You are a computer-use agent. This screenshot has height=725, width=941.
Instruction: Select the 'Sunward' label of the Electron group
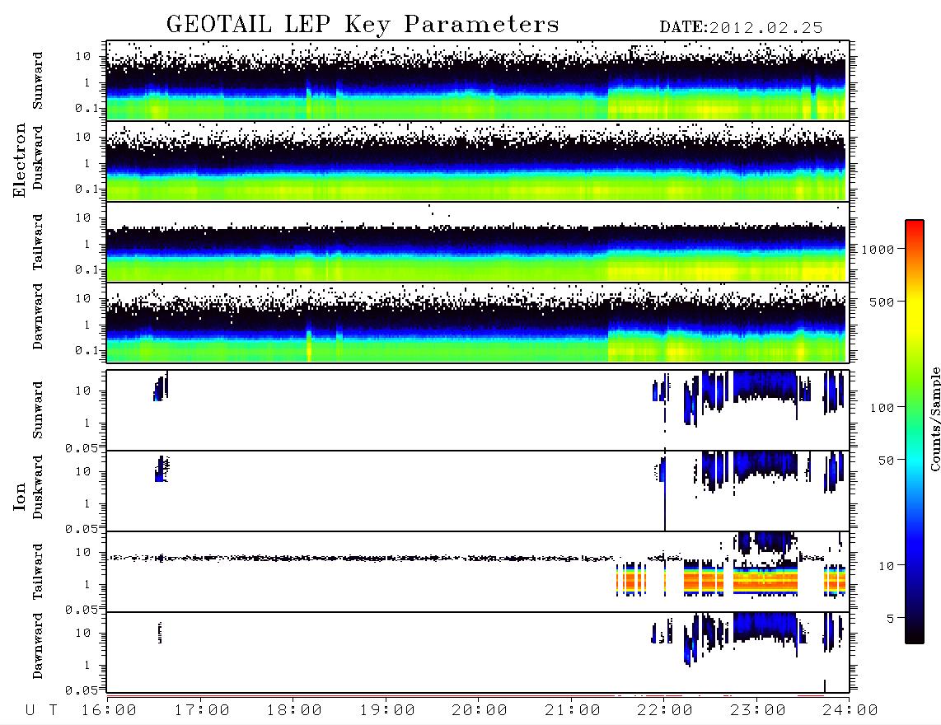pyautogui.click(x=38, y=81)
